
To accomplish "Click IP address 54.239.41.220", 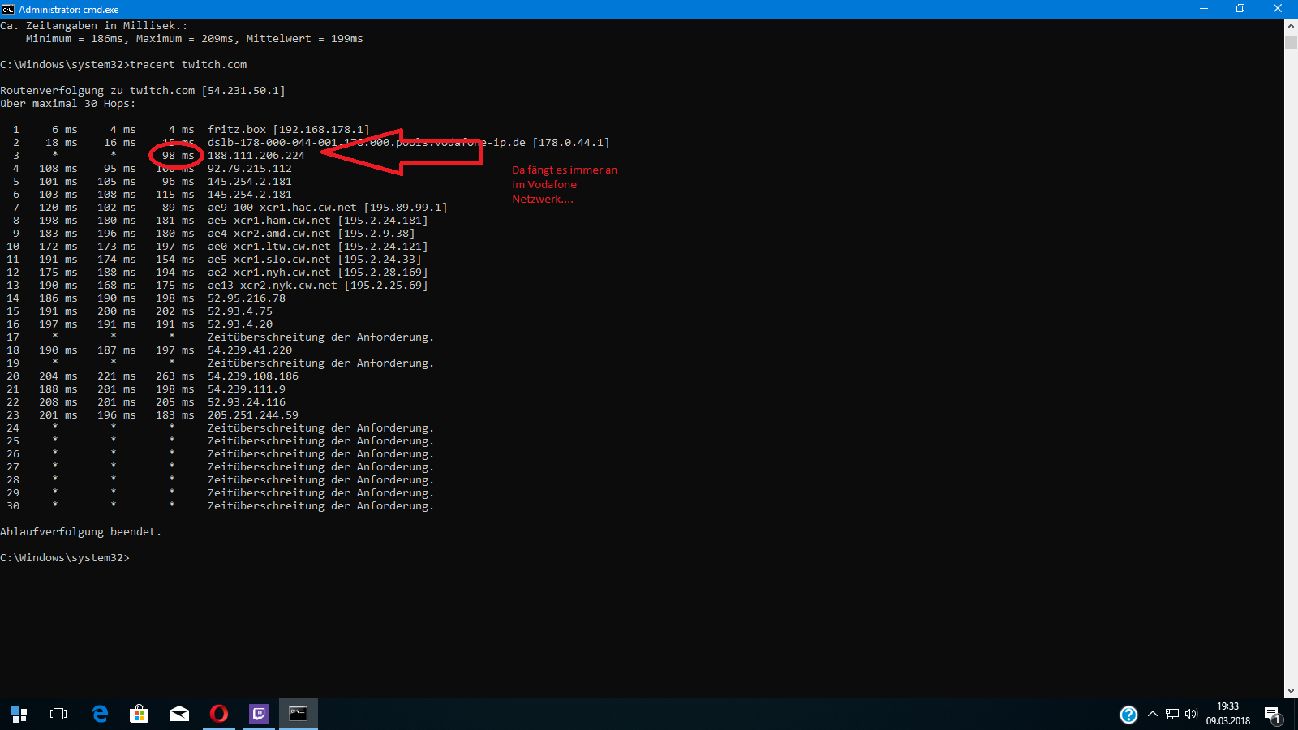I will coord(250,350).
